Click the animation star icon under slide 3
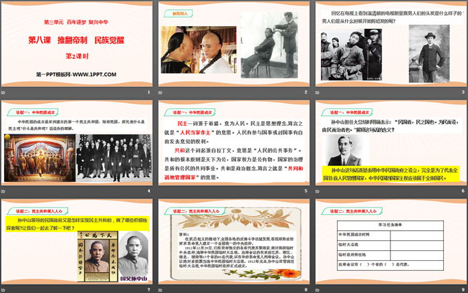Image resolution: width=468 pixels, height=293 pixels. pyautogui.click(x=318, y=92)
